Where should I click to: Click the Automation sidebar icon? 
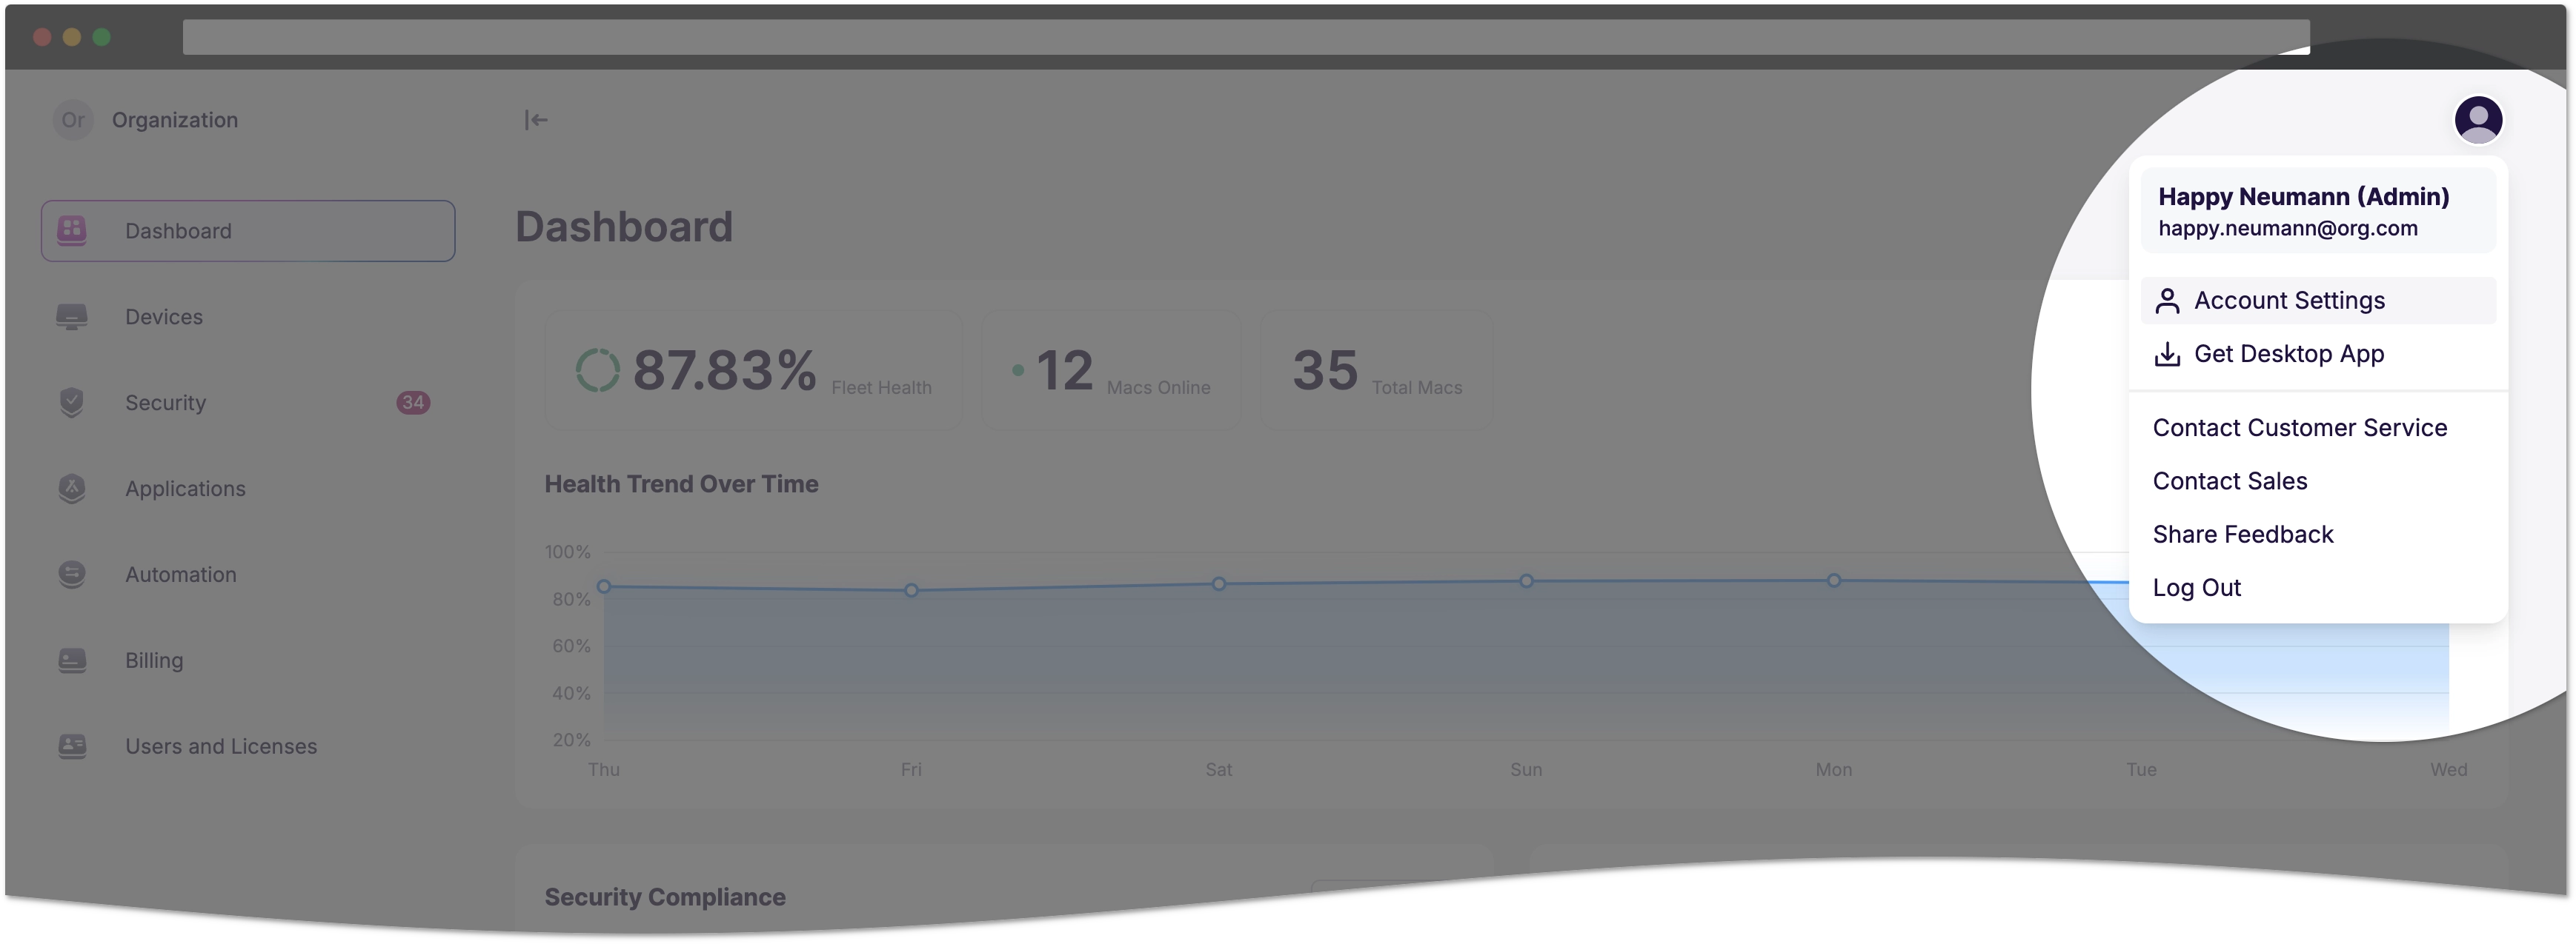click(74, 573)
